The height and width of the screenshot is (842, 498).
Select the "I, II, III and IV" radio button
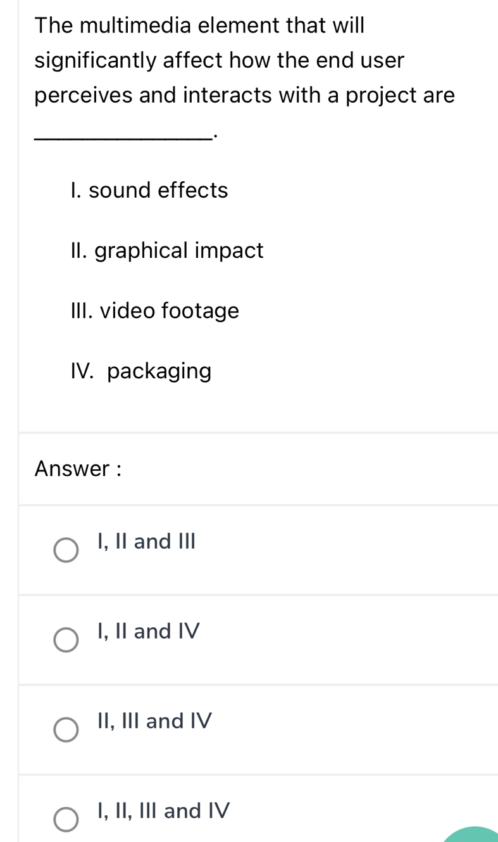(66, 819)
